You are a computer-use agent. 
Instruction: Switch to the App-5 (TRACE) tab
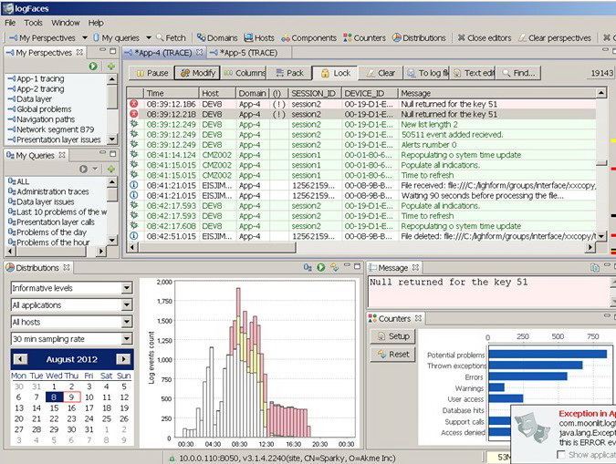(249, 53)
